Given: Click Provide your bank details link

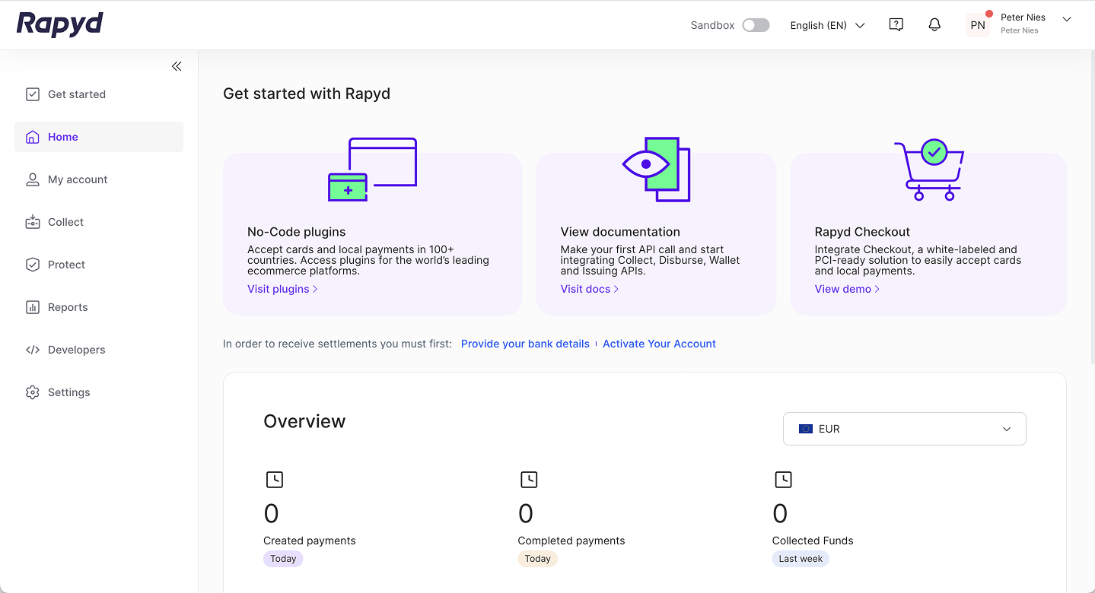Looking at the screenshot, I should point(525,344).
